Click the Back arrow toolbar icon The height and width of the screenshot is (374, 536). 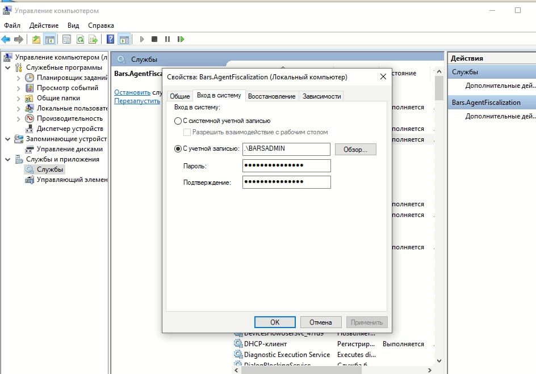coord(6,39)
